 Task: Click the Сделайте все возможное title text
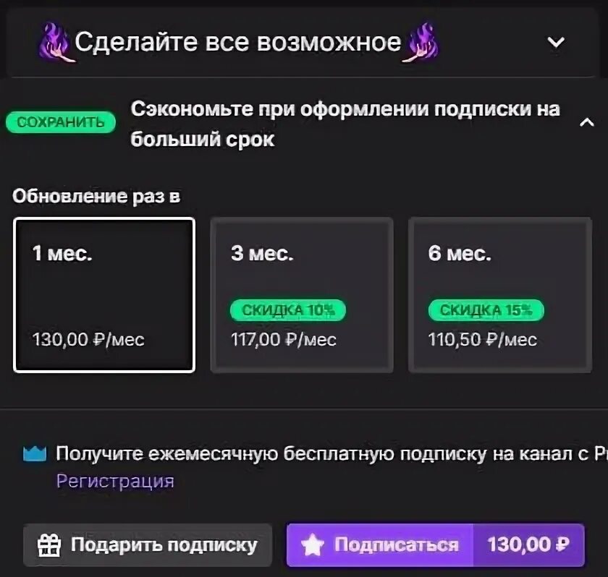237,42
